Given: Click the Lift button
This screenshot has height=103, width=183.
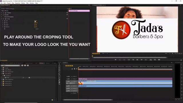Looking at the screenshot, I should pos(151,60).
